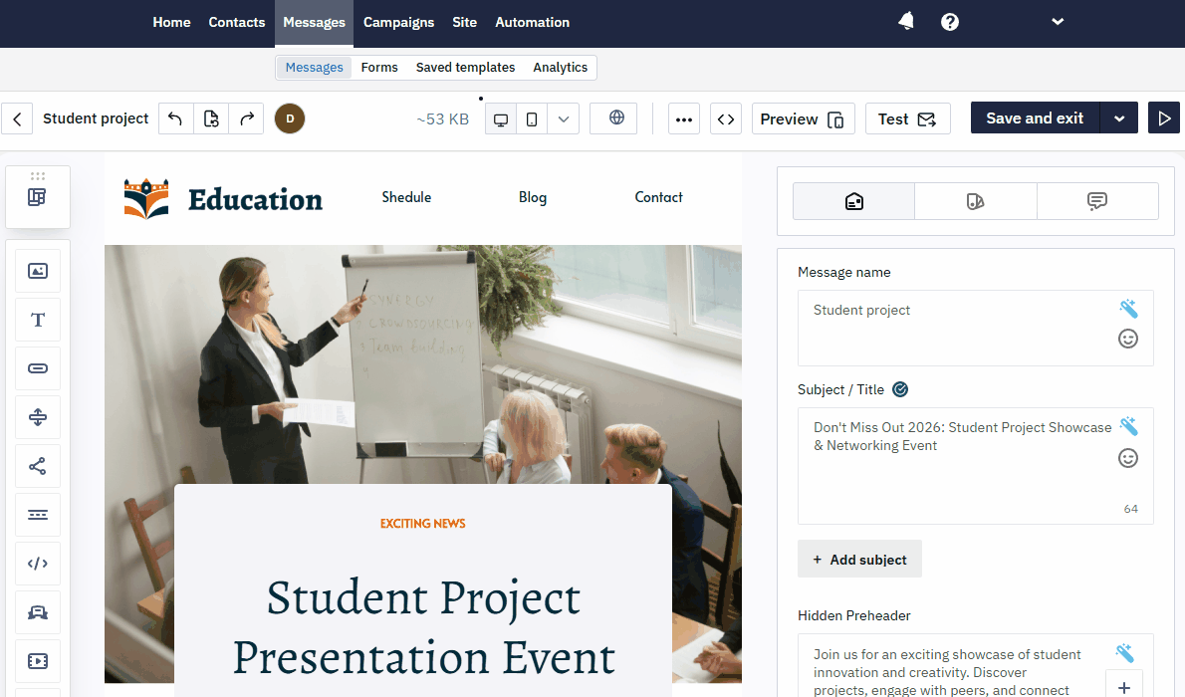1185x697 pixels.
Task: Click the Subject / Title check badge
Action: pos(900,389)
